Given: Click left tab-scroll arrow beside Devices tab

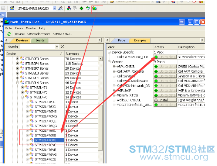Looking at the screenshot, I should [6, 40].
